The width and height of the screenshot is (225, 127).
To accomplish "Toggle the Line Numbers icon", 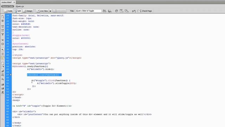I will coord(2,50).
